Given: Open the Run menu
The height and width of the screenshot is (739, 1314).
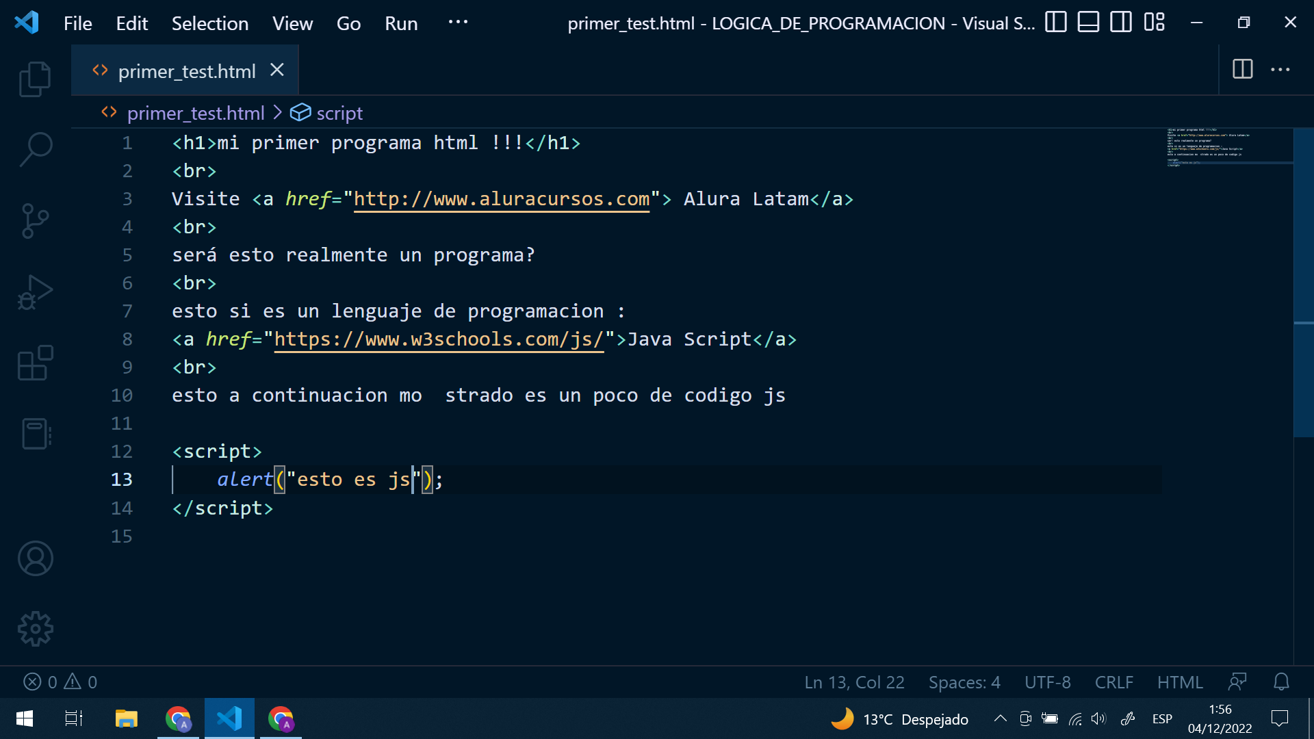Looking at the screenshot, I should [401, 23].
